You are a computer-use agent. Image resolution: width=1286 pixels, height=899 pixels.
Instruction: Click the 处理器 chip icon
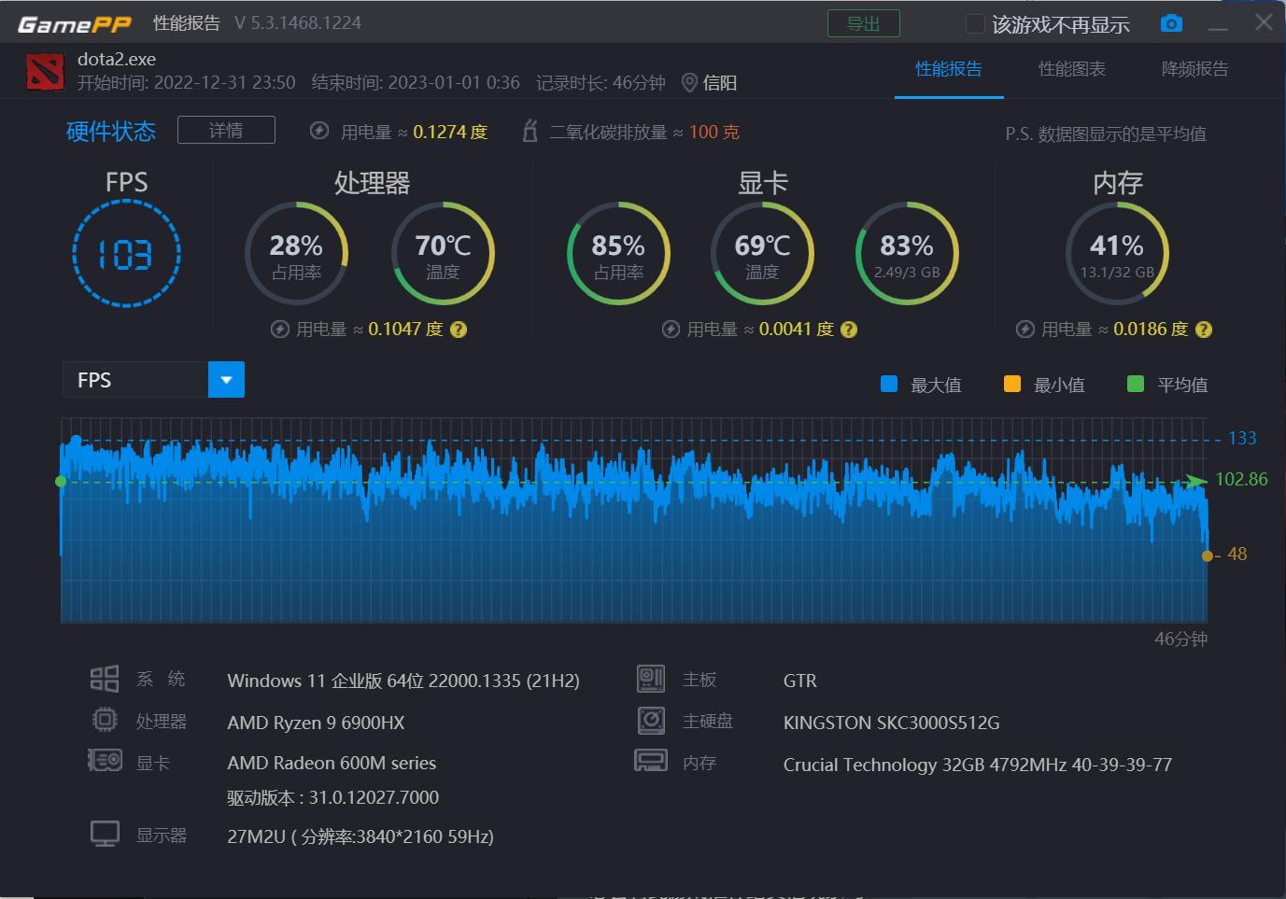point(105,720)
